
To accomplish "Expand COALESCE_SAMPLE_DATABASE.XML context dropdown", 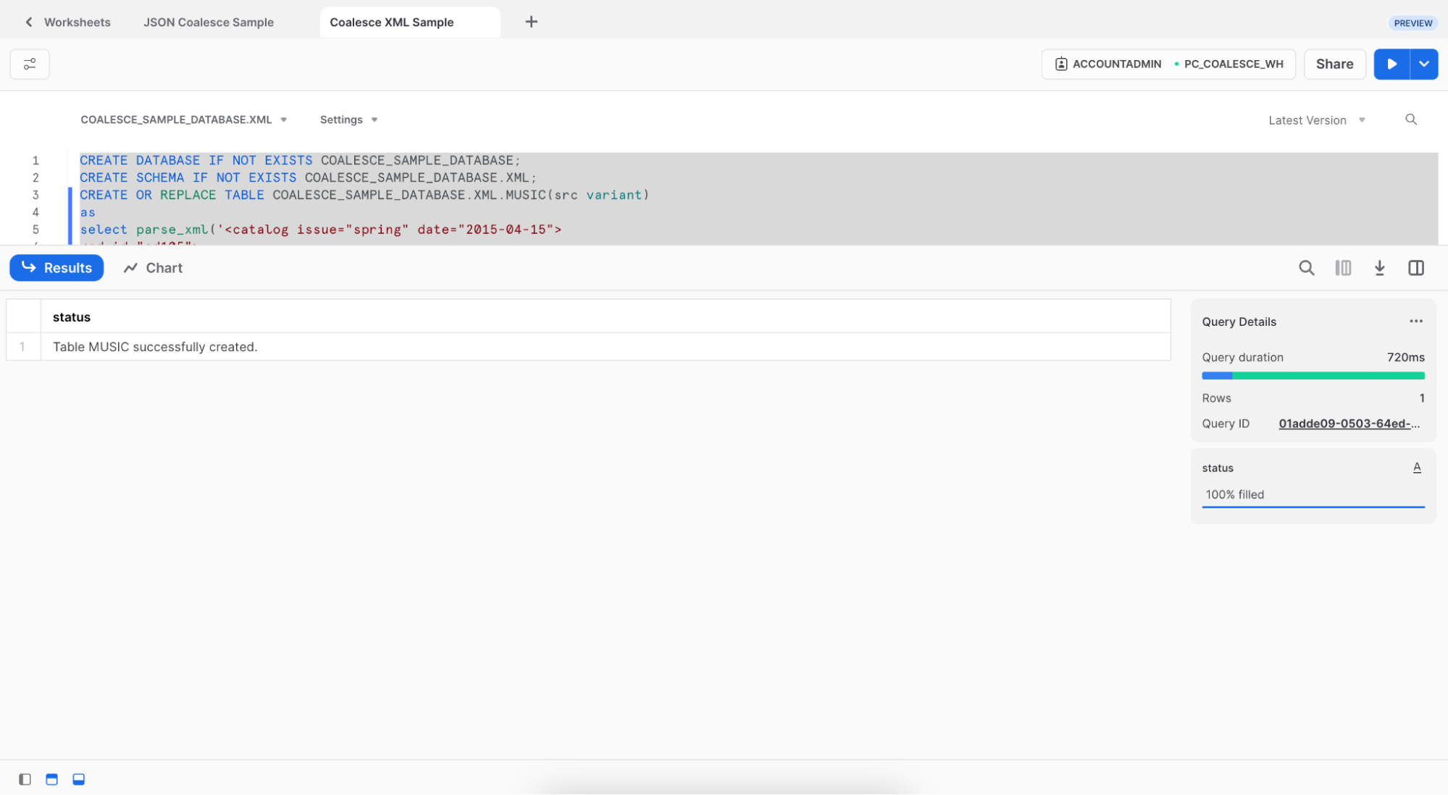I will (x=183, y=119).
